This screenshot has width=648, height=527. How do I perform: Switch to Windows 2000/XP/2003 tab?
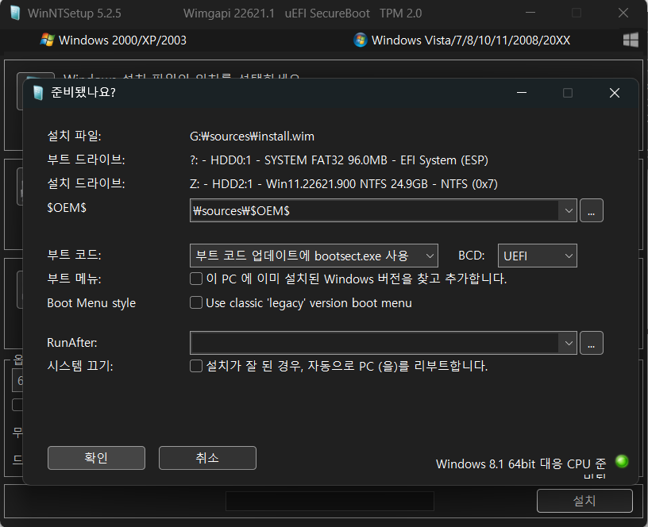(114, 40)
